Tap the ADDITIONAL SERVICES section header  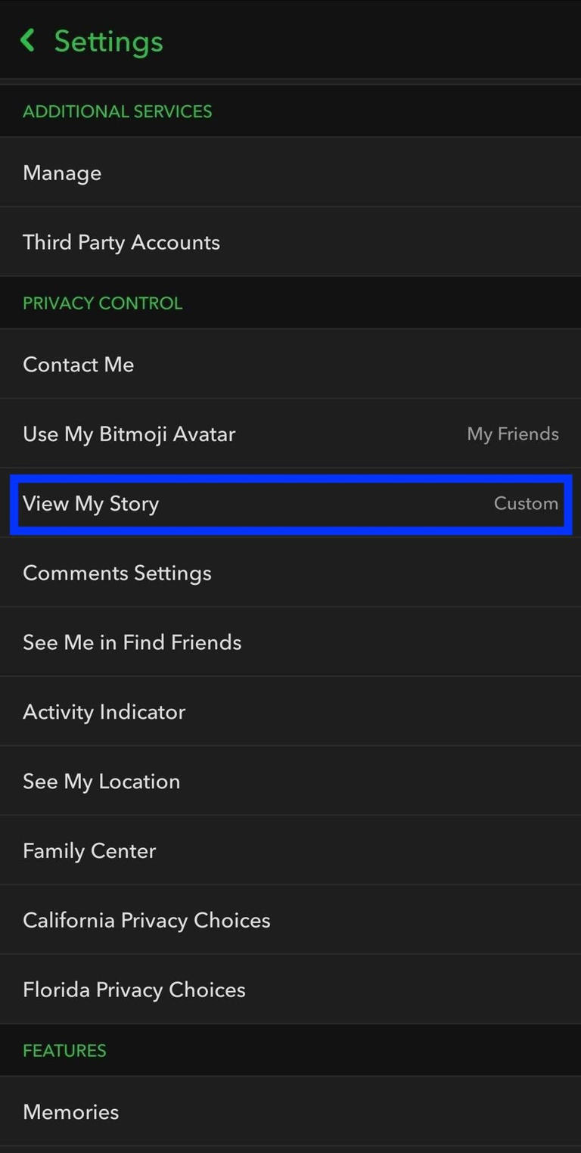click(x=117, y=111)
